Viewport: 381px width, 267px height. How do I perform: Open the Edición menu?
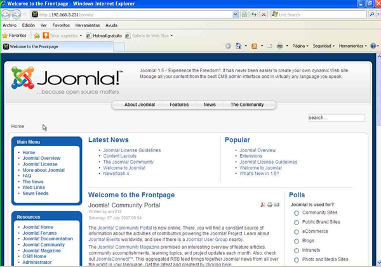[x=29, y=25]
